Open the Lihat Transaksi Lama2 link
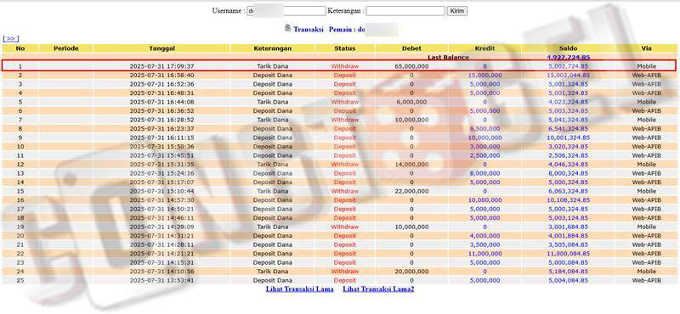The image size is (680, 314). 378,289
